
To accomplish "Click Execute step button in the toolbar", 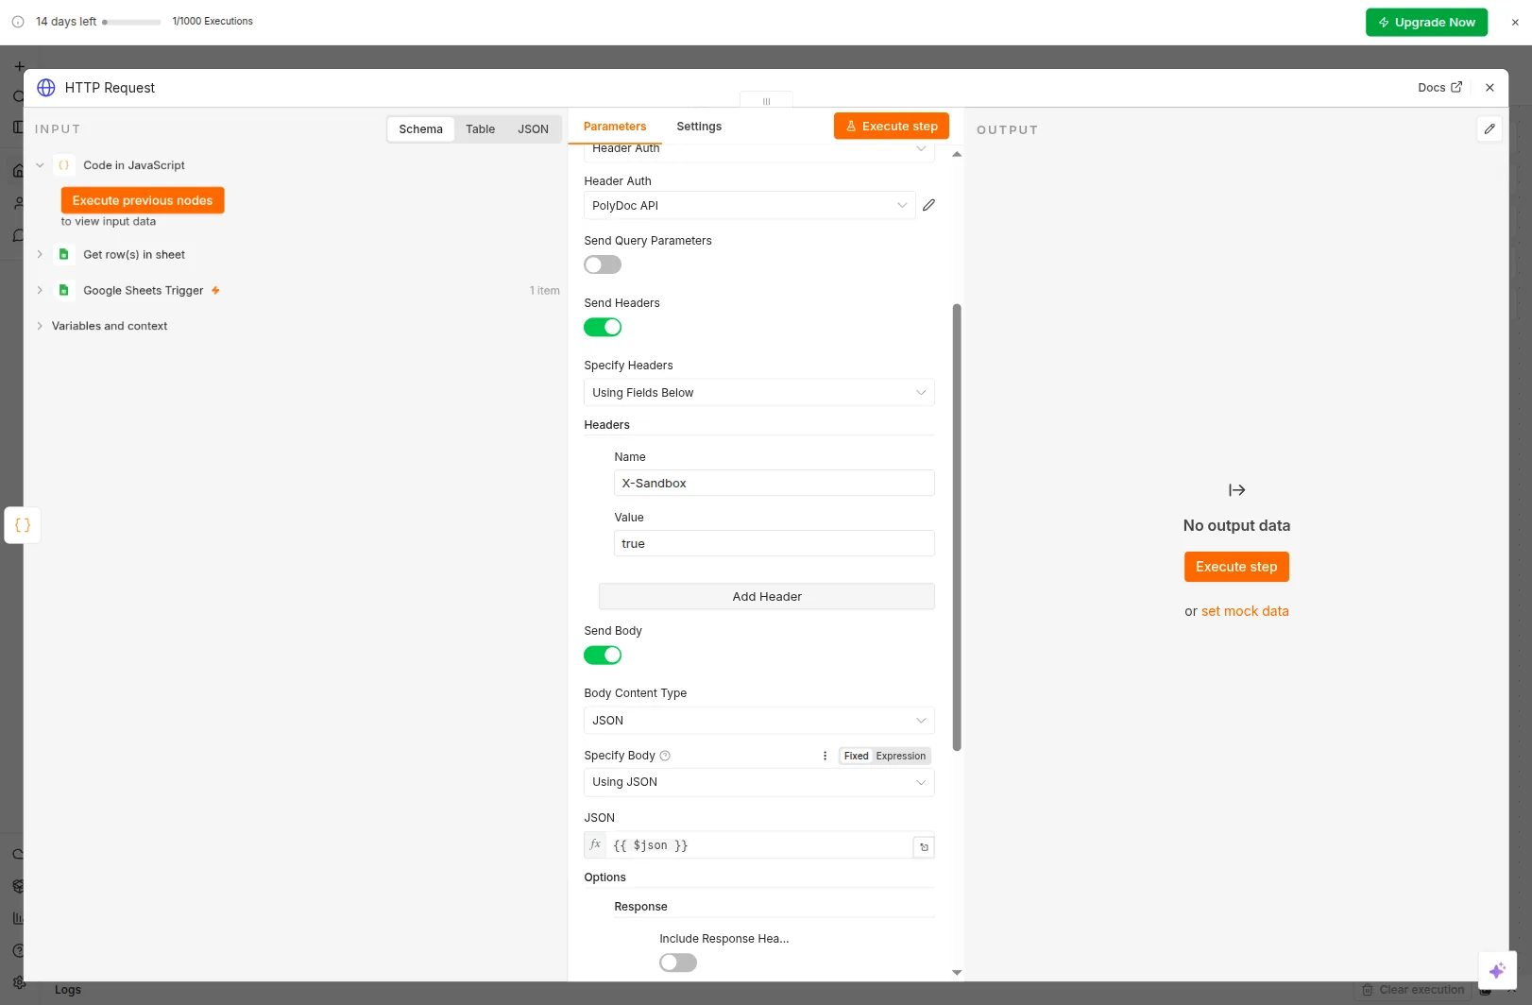I will (x=891, y=126).
